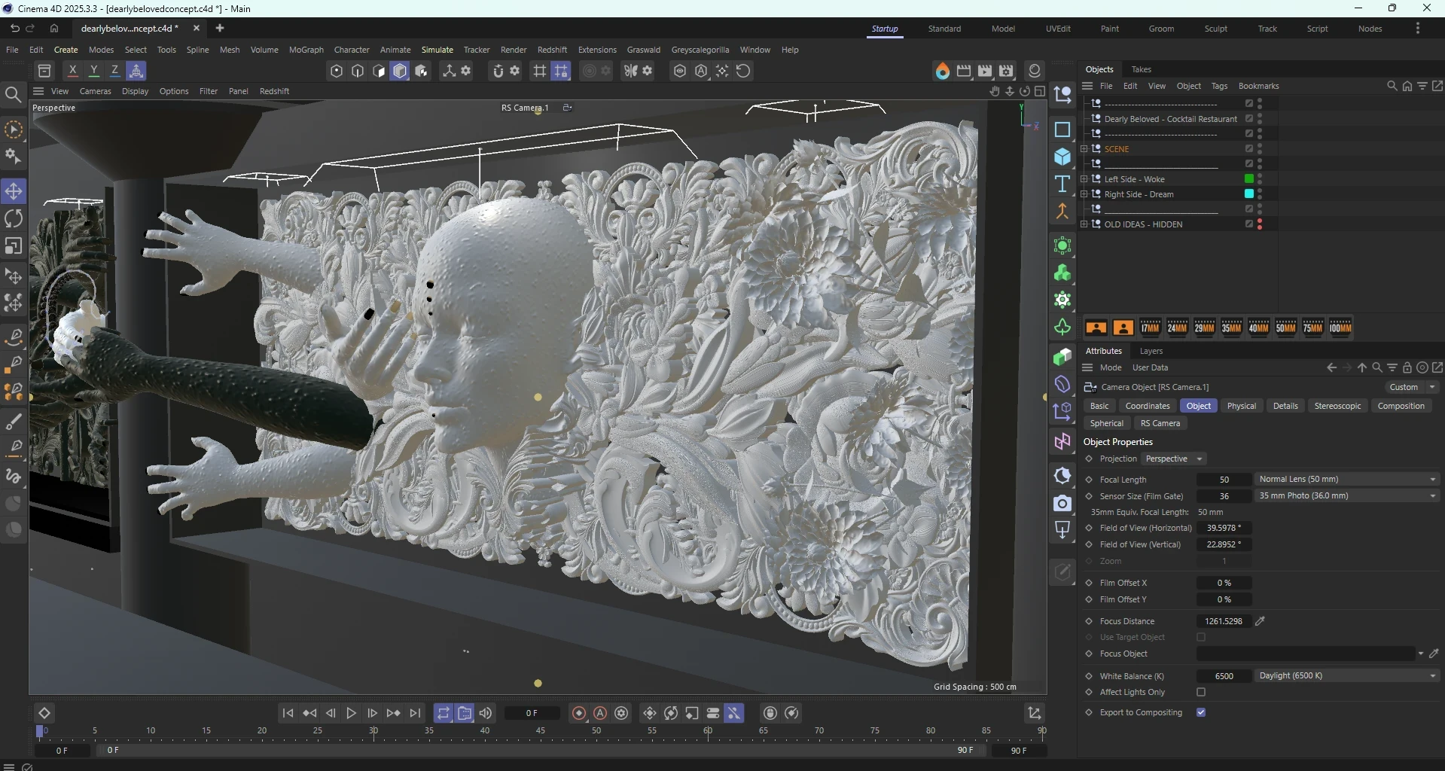Click the Record Active Objects button

point(578,713)
